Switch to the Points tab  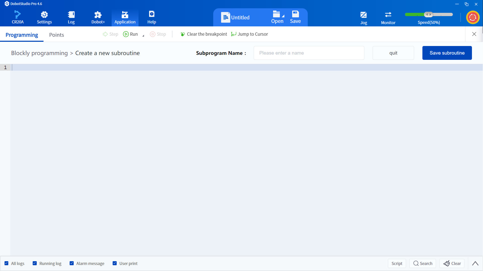pyautogui.click(x=57, y=35)
